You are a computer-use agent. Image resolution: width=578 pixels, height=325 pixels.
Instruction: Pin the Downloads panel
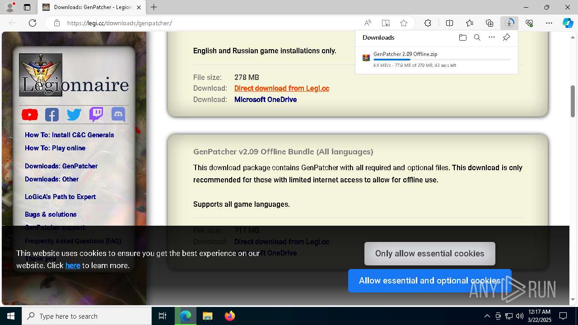click(506, 37)
